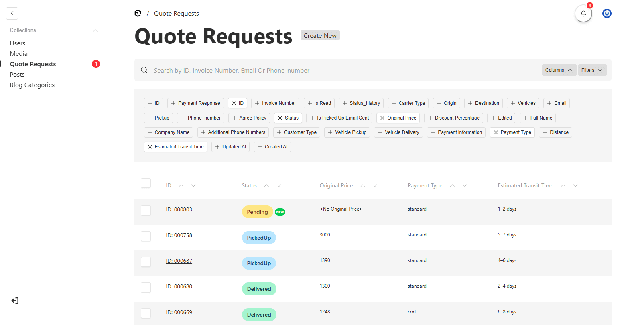Open Media collection

tap(19, 53)
